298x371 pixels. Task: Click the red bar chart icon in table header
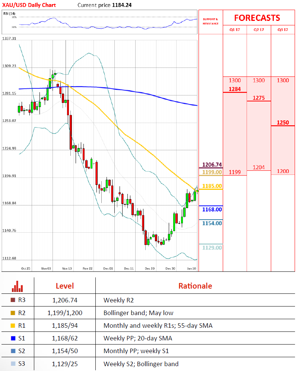(17, 286)
